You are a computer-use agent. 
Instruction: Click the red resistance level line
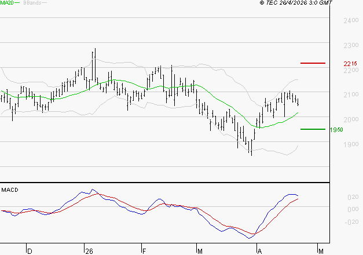tap(313, 63)
